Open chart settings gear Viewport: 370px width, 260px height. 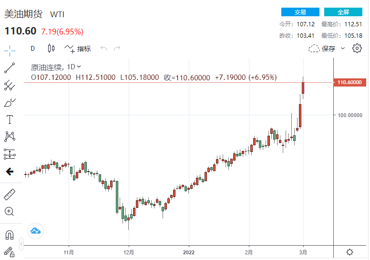coord(357,48)
